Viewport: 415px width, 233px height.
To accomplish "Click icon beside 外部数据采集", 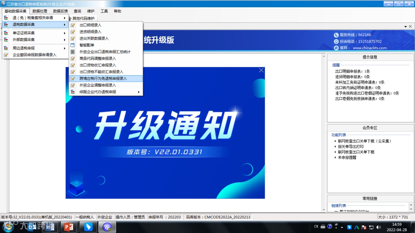I will tap(6, 40).
